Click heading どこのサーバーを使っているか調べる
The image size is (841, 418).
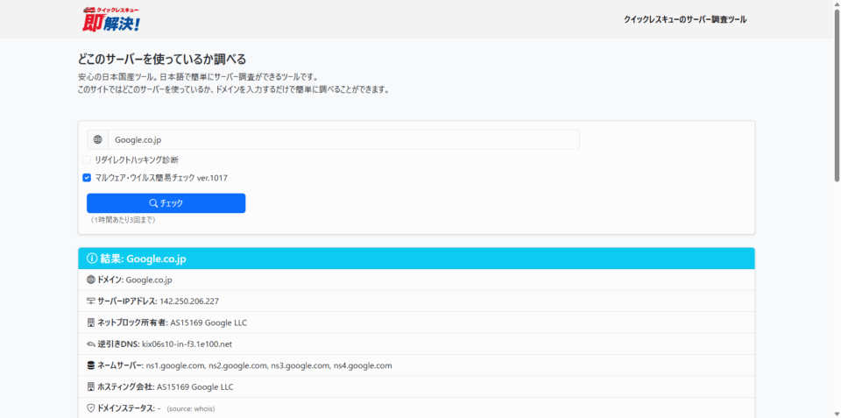coord(162,59)
